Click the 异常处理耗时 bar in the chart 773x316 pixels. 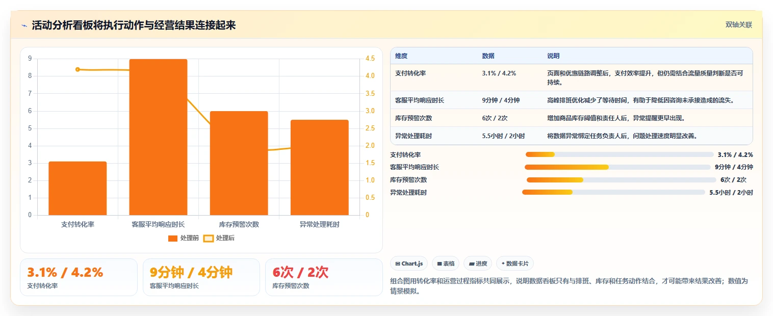pyautogui.click(x=320, y=167)
